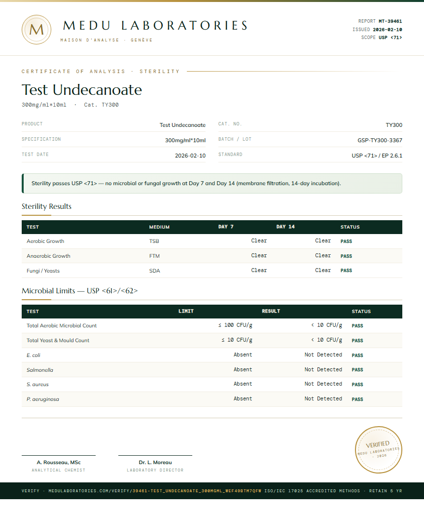Screen dimensions: 424x514
Task: Click PASS status for P. aeruginosa
Action: coord(357,399)
